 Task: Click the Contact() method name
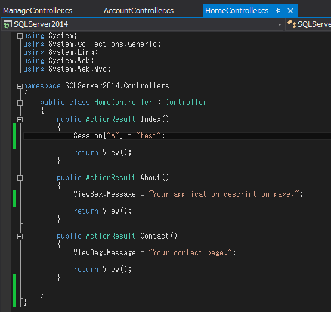[159, 236]
